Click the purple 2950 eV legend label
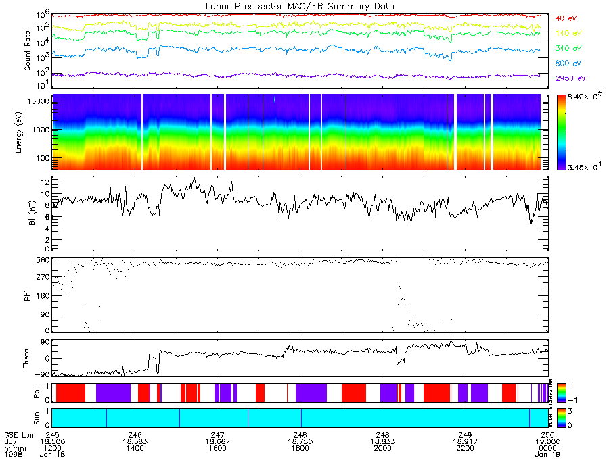The width and height of the screenshot is (609, 473). [570, 78]
